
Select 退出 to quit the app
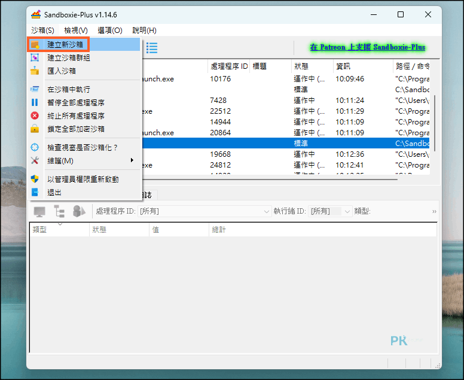coord(84,192)
